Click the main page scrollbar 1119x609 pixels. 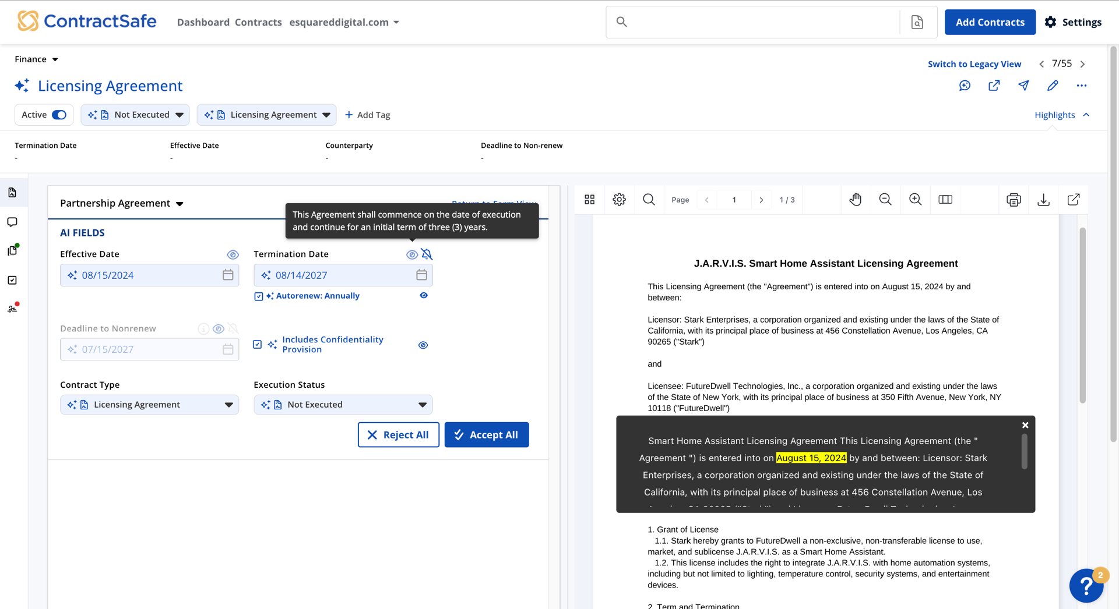pos(1114,245)
